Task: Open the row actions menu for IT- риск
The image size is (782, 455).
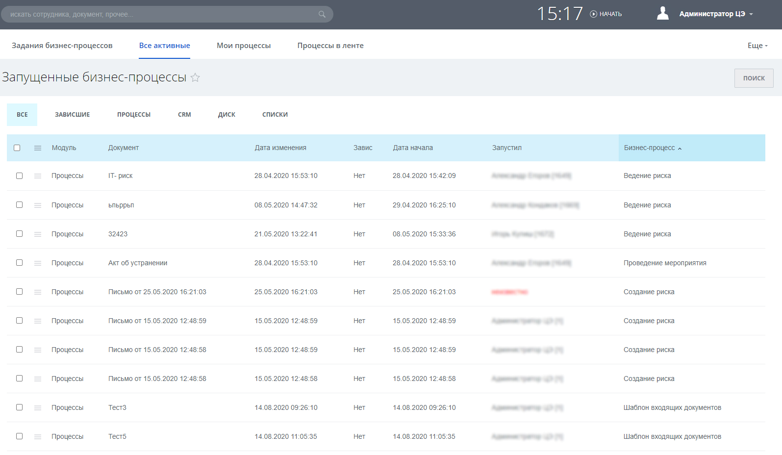Action: (x=38, y=176)
